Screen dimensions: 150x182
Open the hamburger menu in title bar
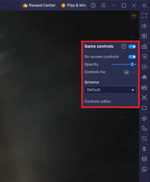point(104,5)
